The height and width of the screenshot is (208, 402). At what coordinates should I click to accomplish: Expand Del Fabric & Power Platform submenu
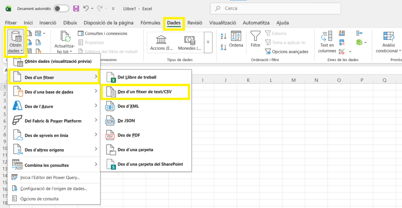pos(54,120)
